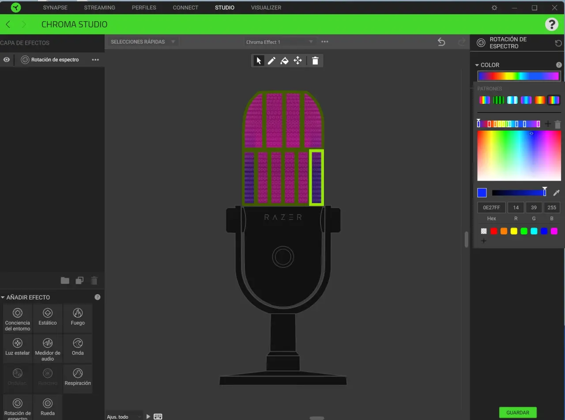Add the Fuego effect
The width and height of the screenshot is (565, 420).
[78, 317]
